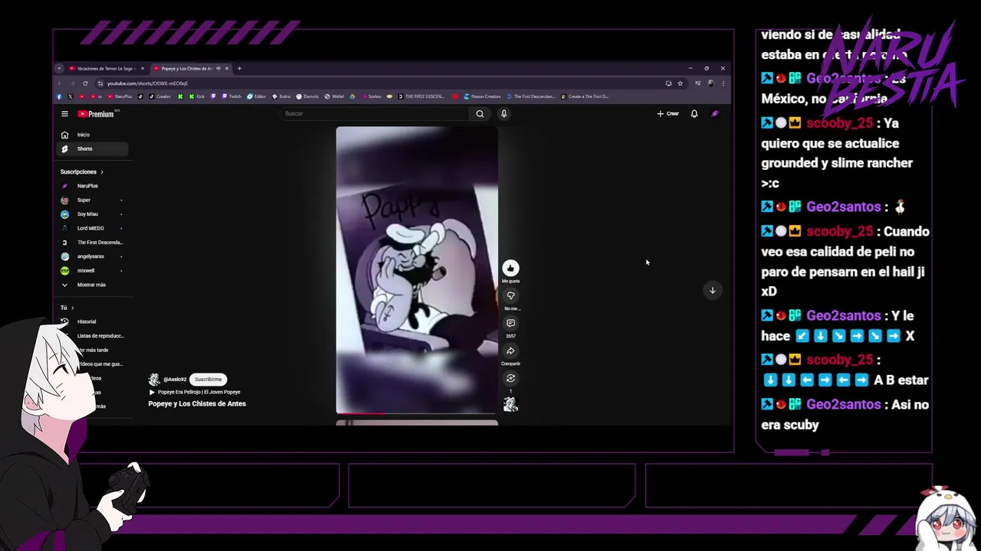The image size is (981, 551).
Task: Open browser tab search dropdown
Action: tap(59, 68)
